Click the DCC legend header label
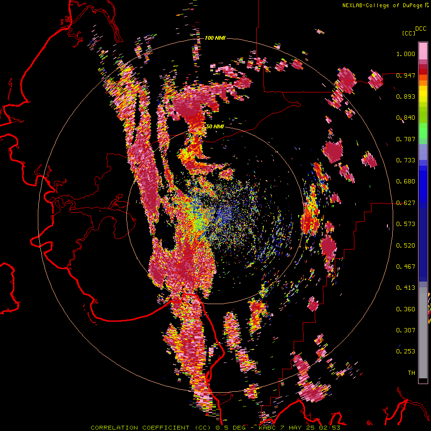The width and height of the screenshot is (431, 431). click(421, 29)
